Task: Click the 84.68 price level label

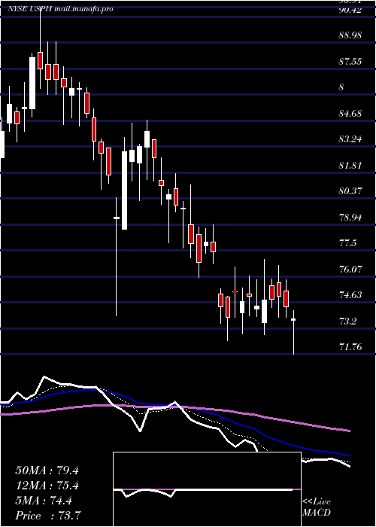Action: (350, 113)
